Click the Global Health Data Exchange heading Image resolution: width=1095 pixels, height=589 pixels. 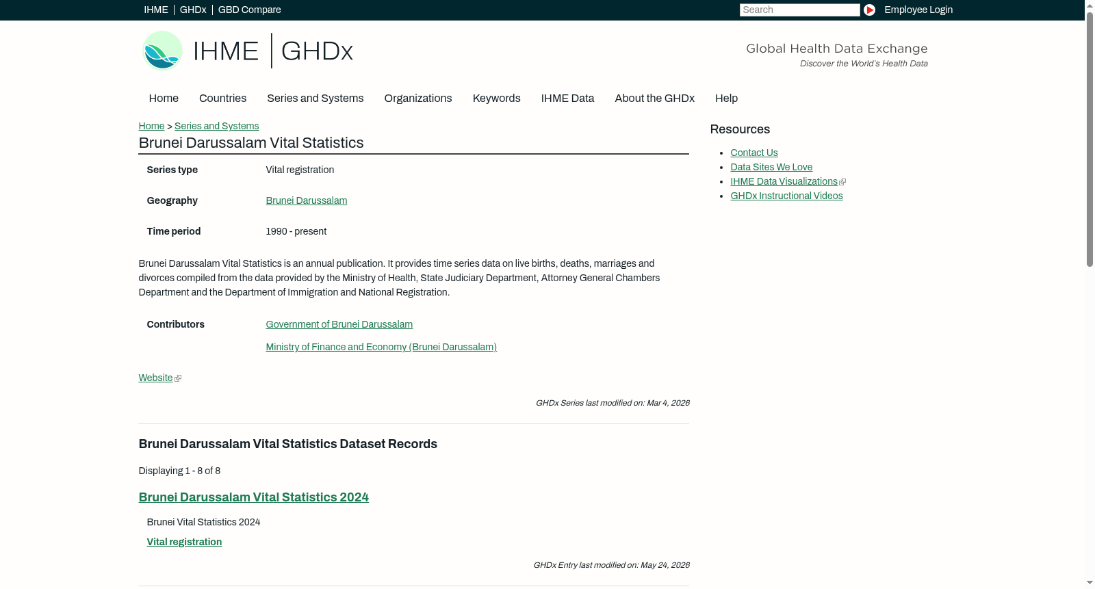(836, 49)
